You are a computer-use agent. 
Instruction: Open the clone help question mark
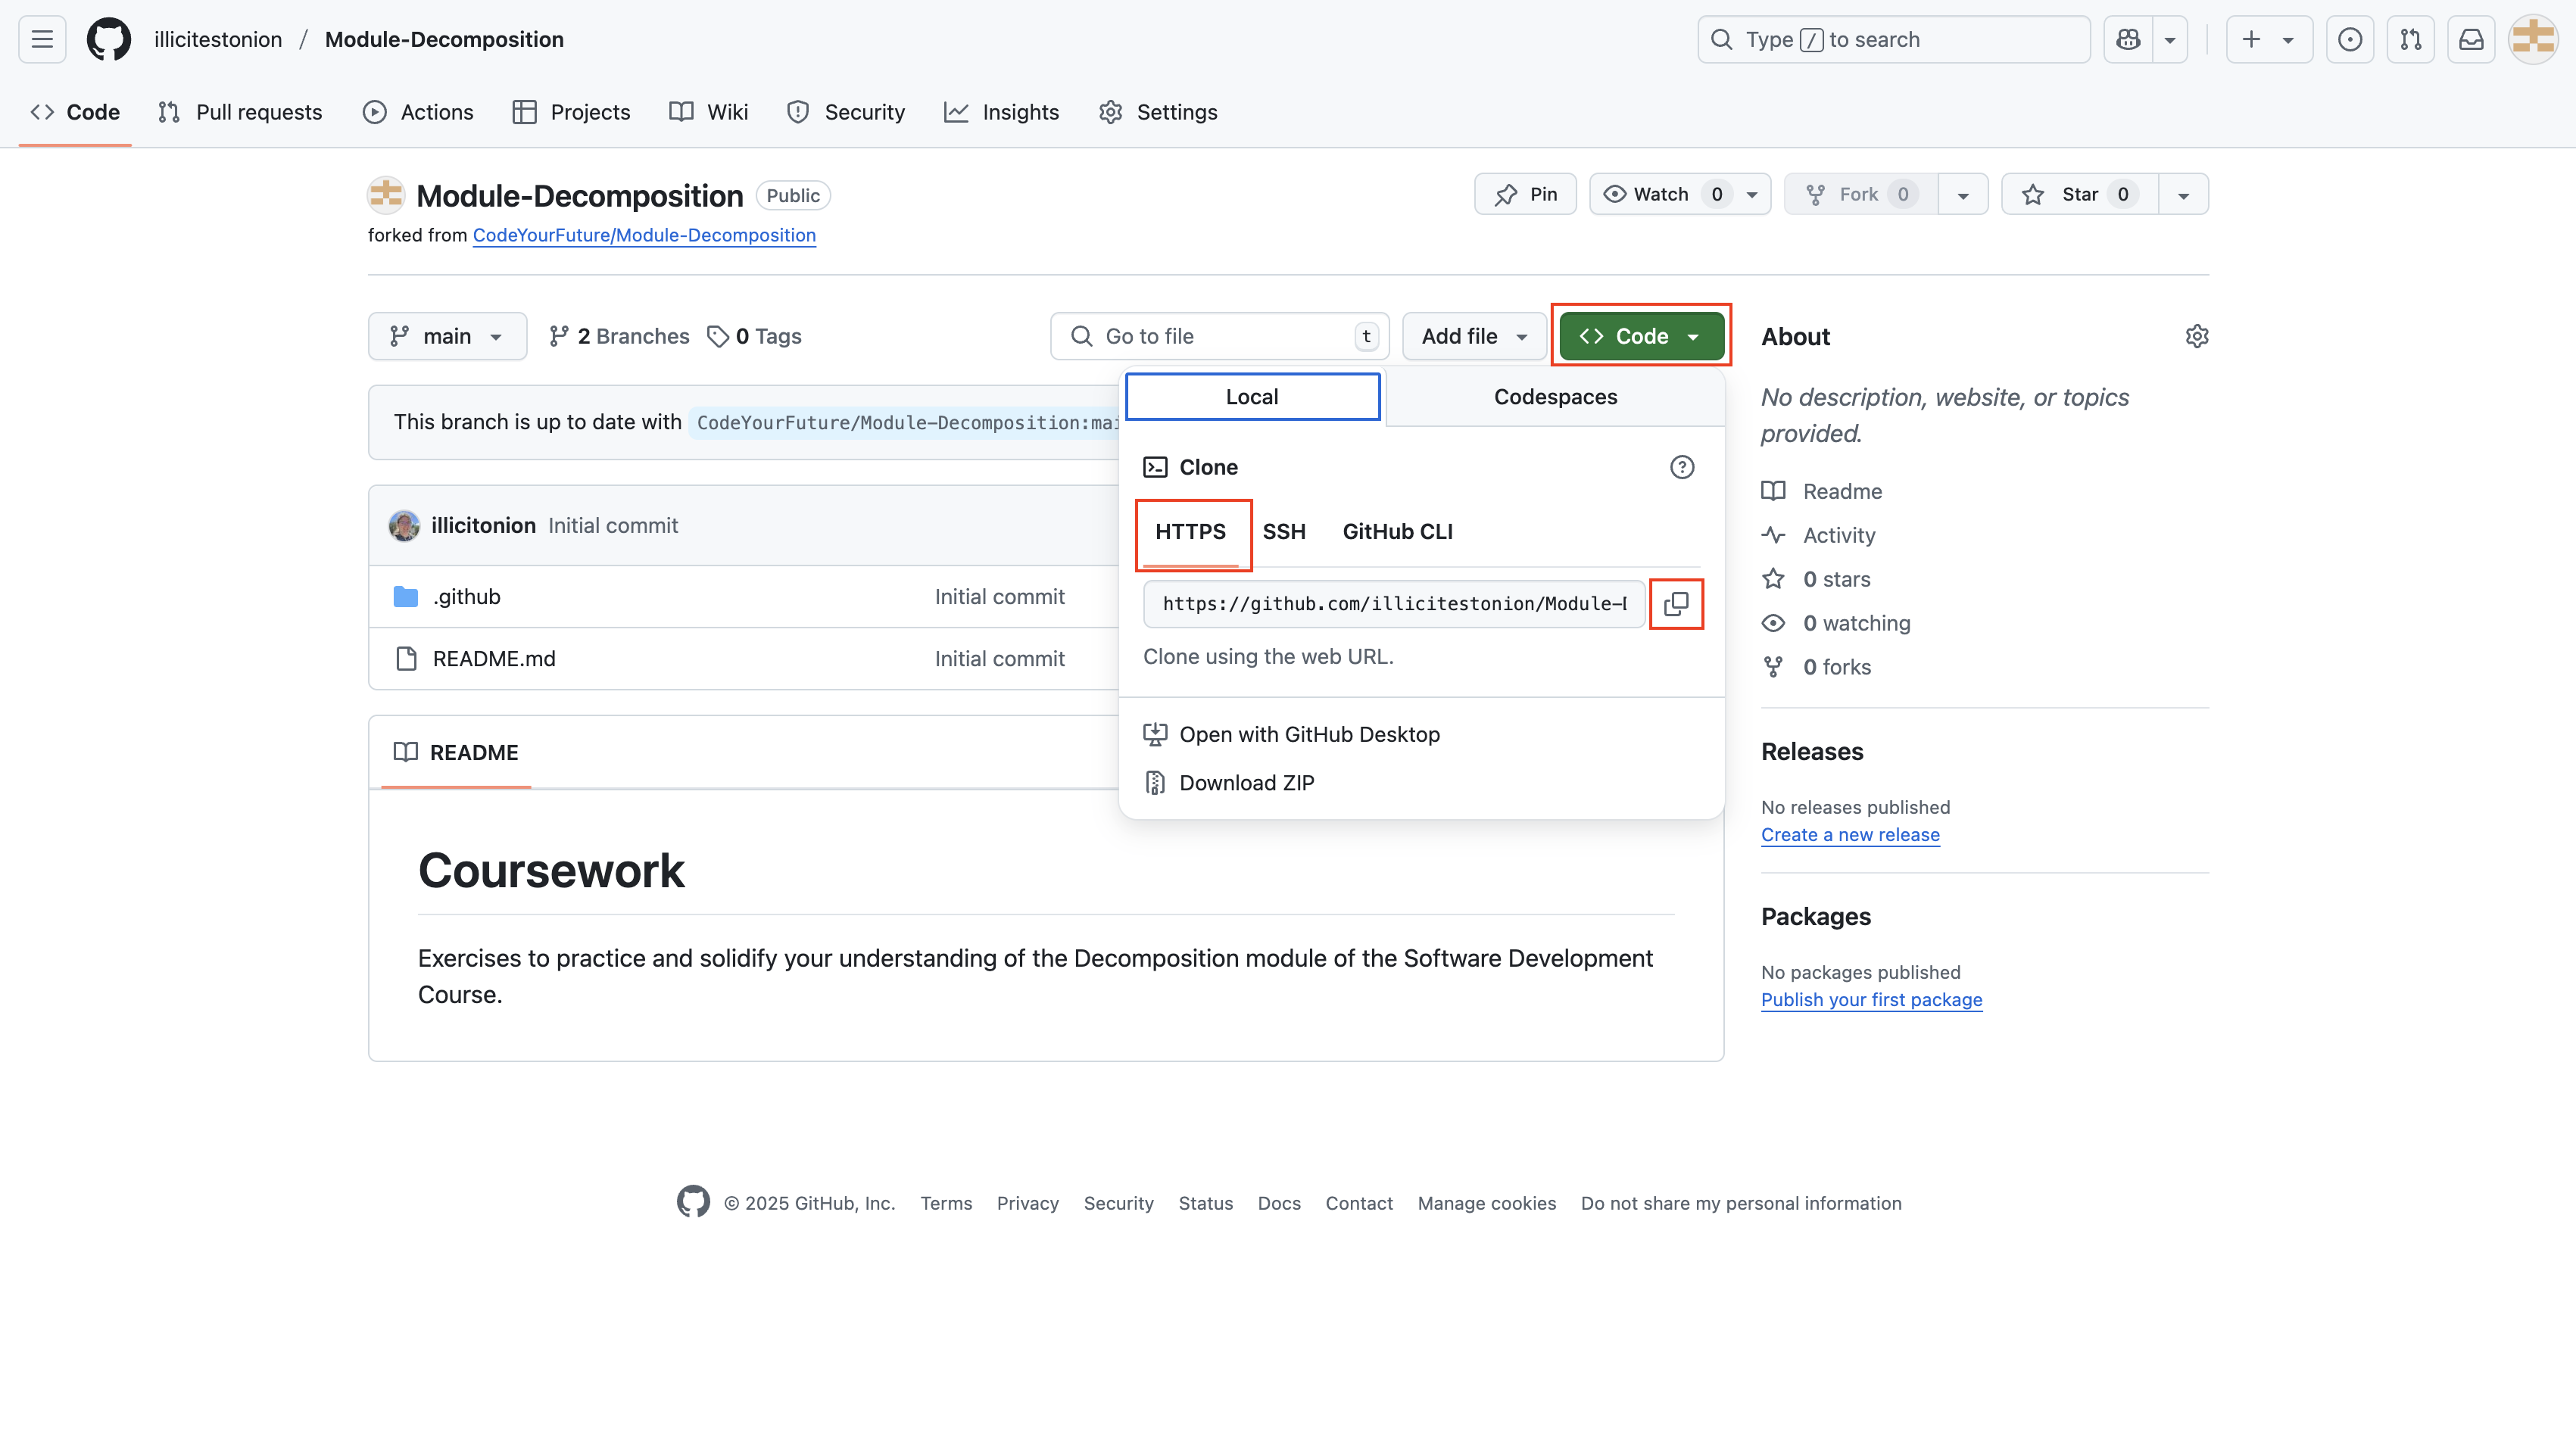click(1682, 466)
